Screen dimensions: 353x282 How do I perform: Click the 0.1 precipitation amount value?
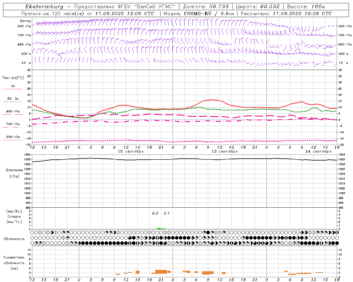point(167,213)
